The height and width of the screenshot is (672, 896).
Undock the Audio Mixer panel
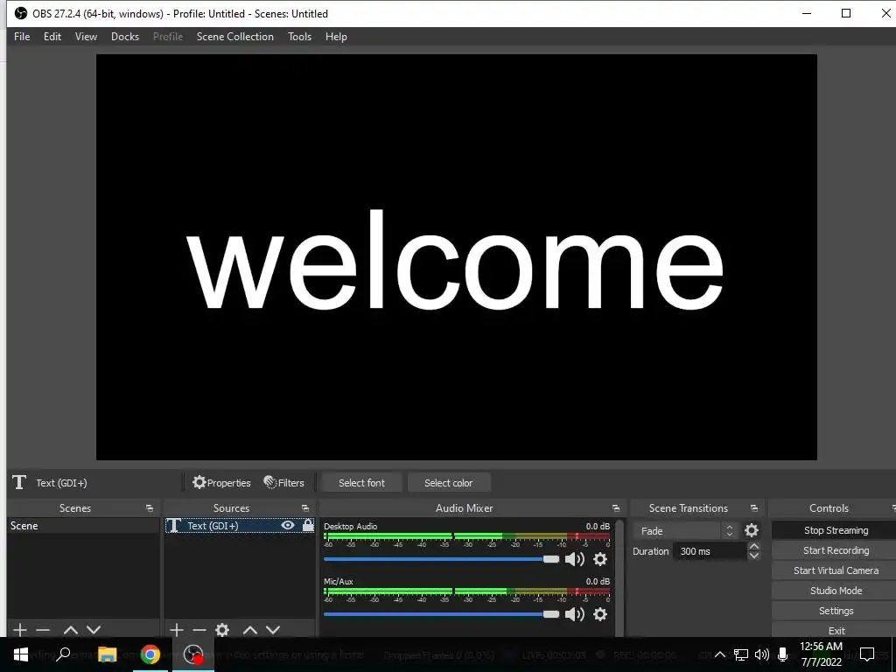pyautogui.click(x=615, y=508)
